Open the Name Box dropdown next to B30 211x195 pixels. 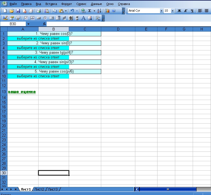tap(28, 24)
